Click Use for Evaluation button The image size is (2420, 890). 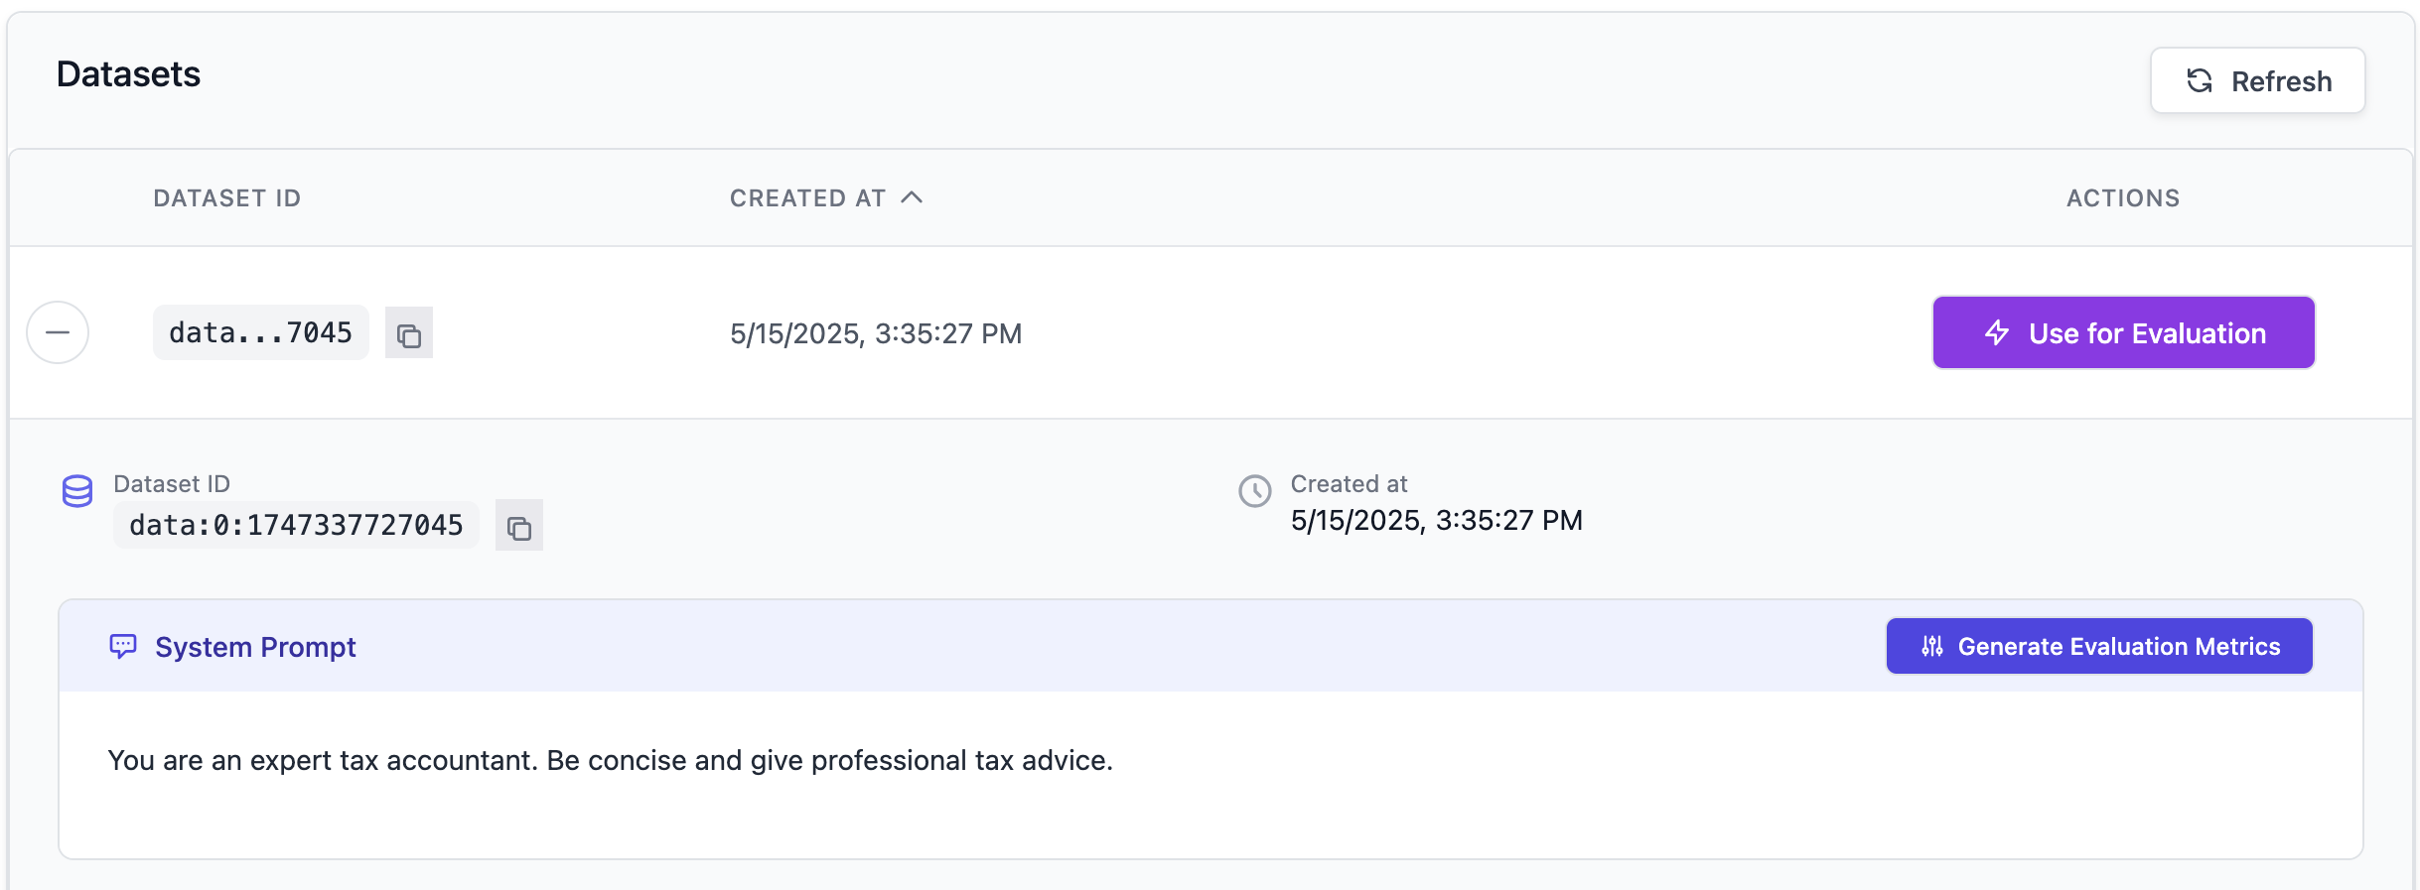point(2123,332)
